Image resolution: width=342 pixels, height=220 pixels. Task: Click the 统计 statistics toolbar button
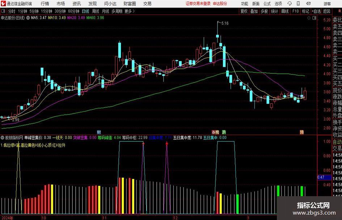tap(274, 11)
